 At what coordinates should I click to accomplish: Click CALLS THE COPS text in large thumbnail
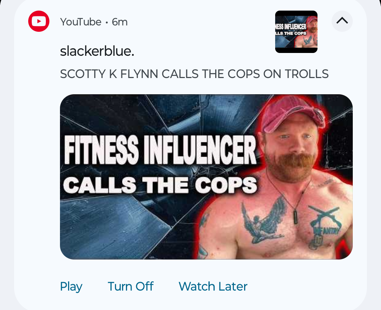click(160, 185)
